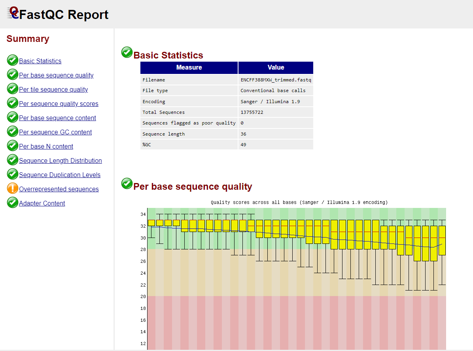Click the 'Sequence length' measure cell
The image size is (473, 351).
point(189,134)
